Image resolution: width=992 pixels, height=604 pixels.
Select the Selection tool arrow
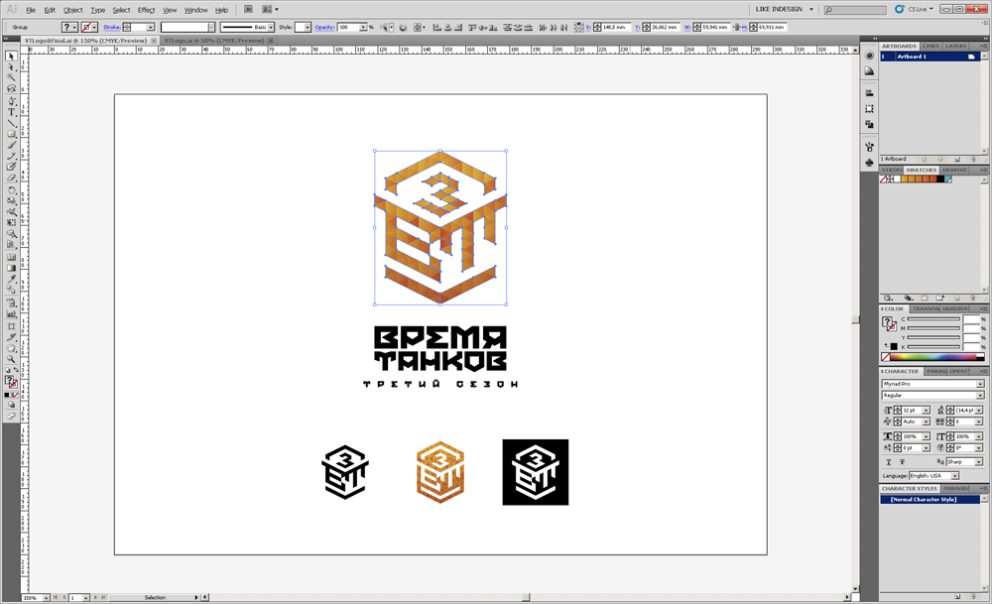pyautogui.click(x=11, y=57)
